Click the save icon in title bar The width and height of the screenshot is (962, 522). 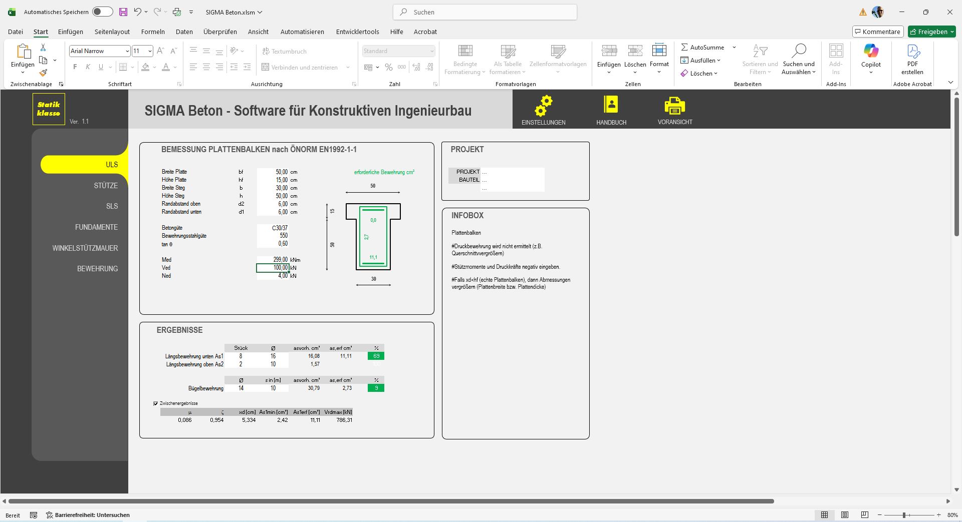pyautogui.click(x=123, y=12)
